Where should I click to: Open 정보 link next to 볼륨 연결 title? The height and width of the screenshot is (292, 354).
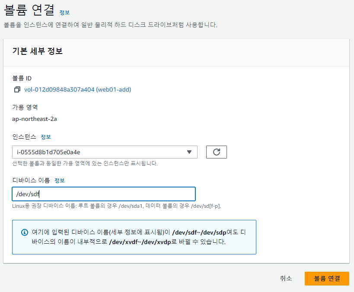64,13
